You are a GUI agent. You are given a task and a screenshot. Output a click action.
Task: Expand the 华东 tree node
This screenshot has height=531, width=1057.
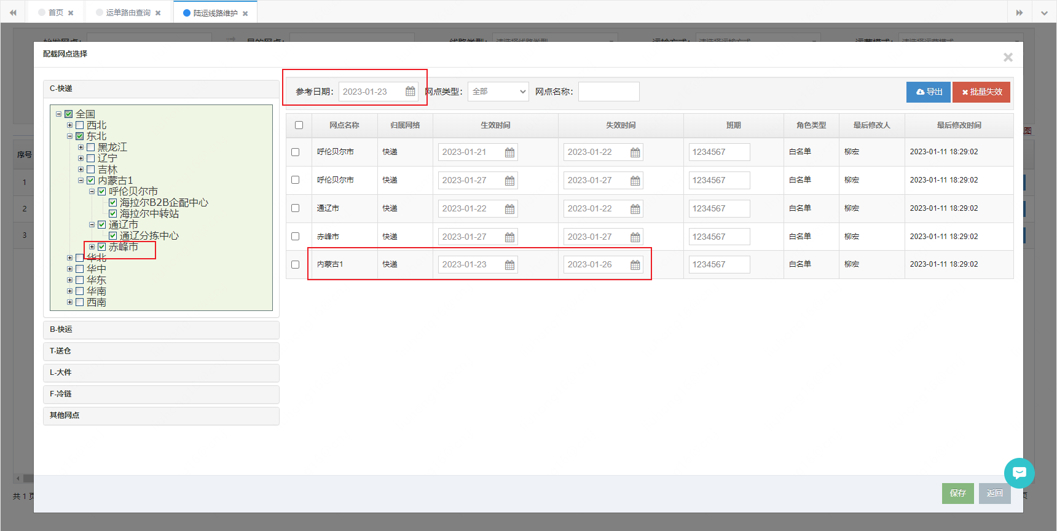click(69, 280)
